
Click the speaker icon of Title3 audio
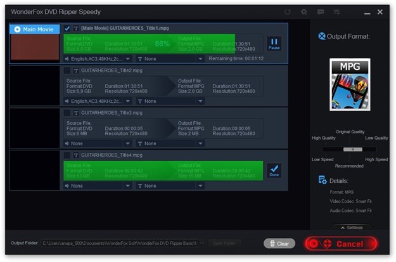pyautogui.click(x=67, y=143)
